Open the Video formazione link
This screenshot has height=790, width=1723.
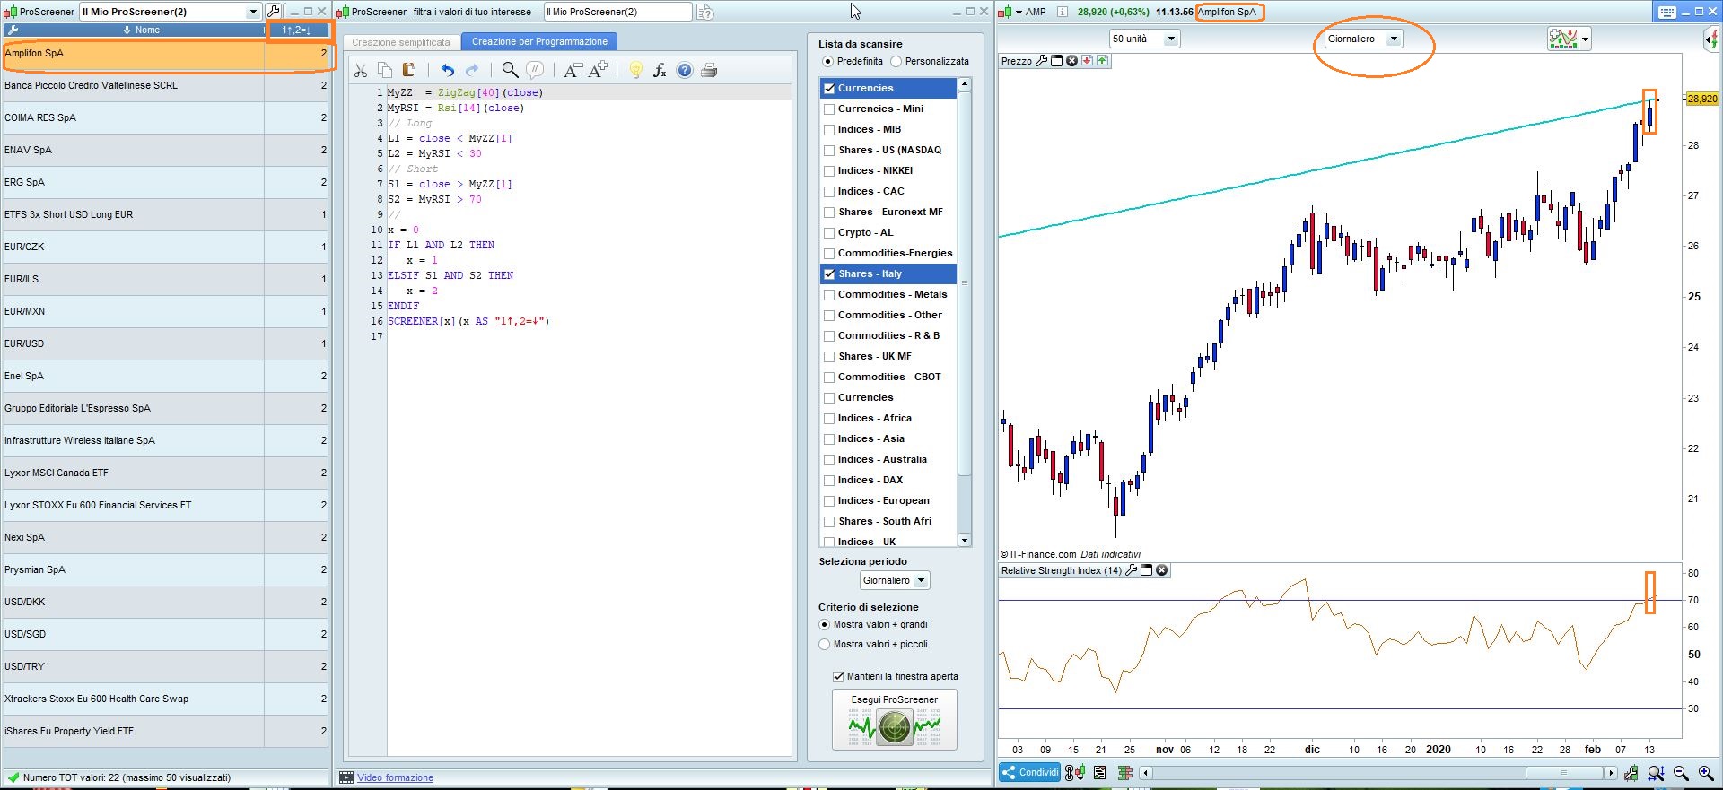coord(395,777)
